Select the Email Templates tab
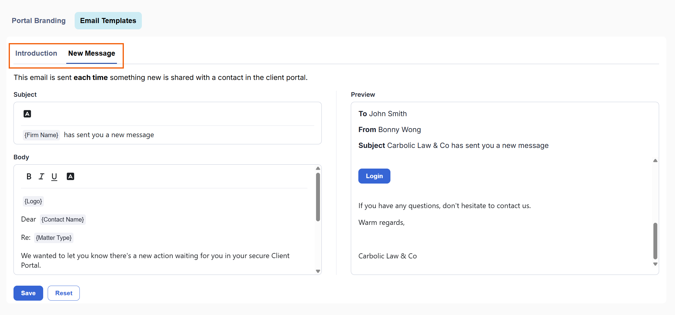The height and width of the screenshot is (315, 675). (108, 21)
